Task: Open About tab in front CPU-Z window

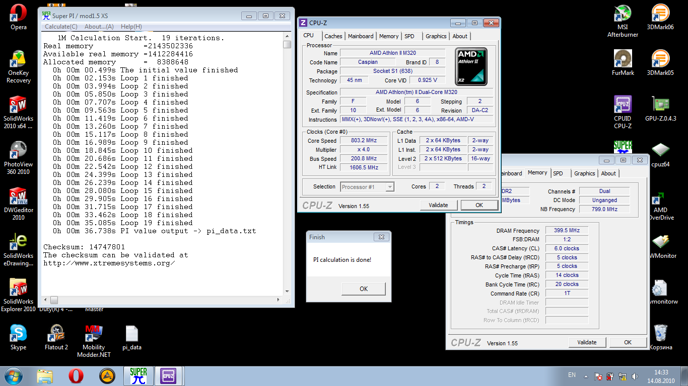Action: tap(460, 36)
